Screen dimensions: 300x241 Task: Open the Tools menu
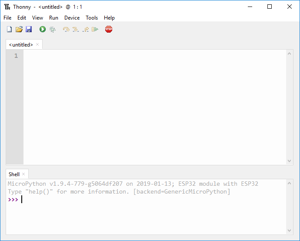(x=92, y=18)
